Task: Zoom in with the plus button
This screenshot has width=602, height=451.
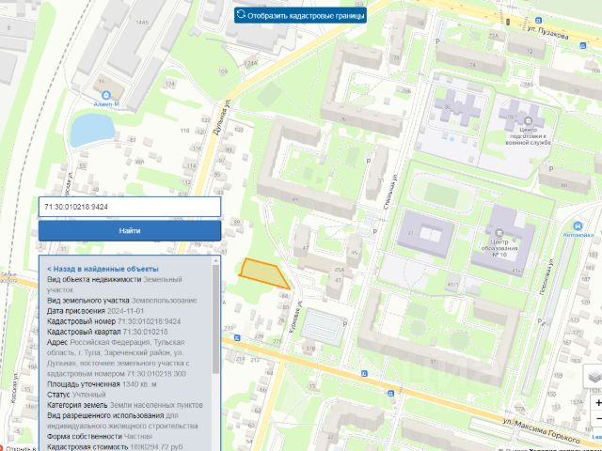Action: [598, 403]
